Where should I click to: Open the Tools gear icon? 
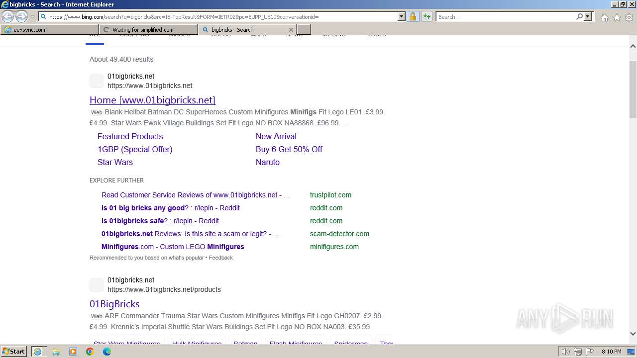[629, 17]
